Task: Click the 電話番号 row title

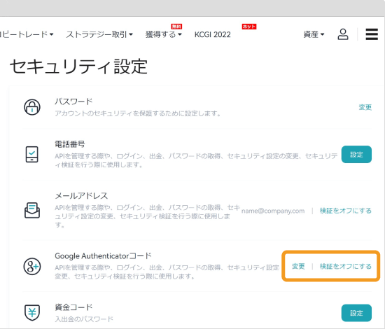Action: pyautogui.click(x=70, y=144)
